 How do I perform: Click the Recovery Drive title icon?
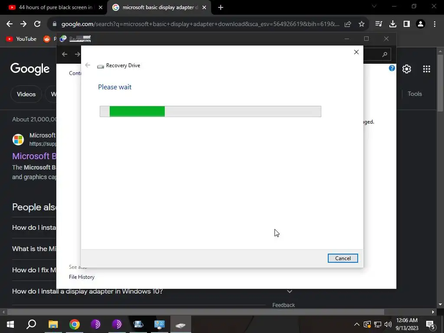click(x=101, y=66)
